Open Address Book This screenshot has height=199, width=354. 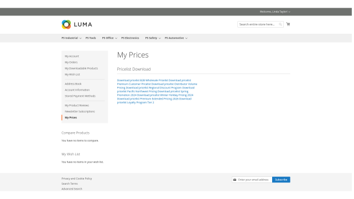pos(73,84)
